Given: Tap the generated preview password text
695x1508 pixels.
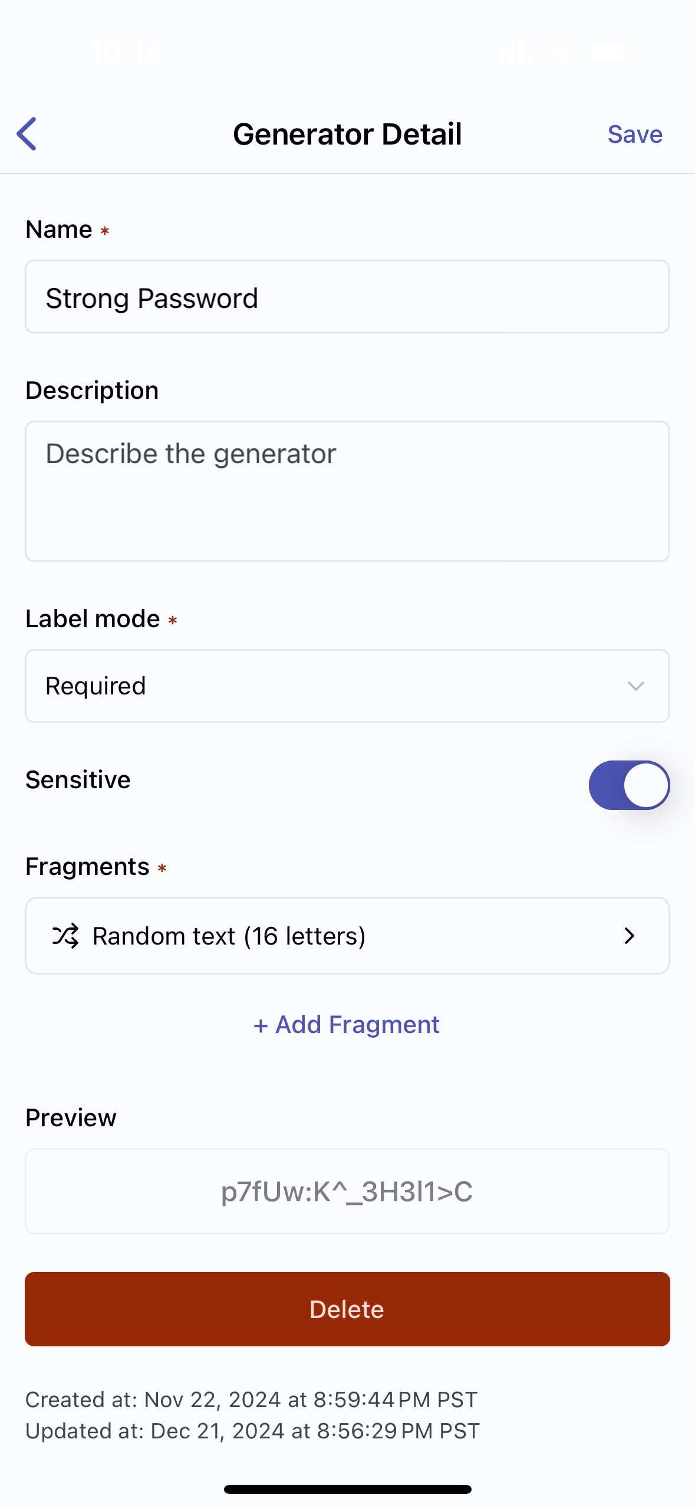Looking at the screenshot, I should tap(347, 1192).
